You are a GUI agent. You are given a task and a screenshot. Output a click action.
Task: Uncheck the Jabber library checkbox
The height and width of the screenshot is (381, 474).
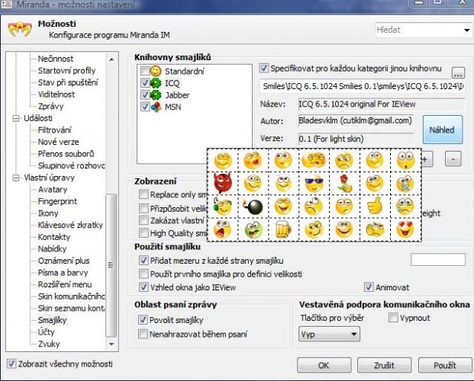(145, 94)
